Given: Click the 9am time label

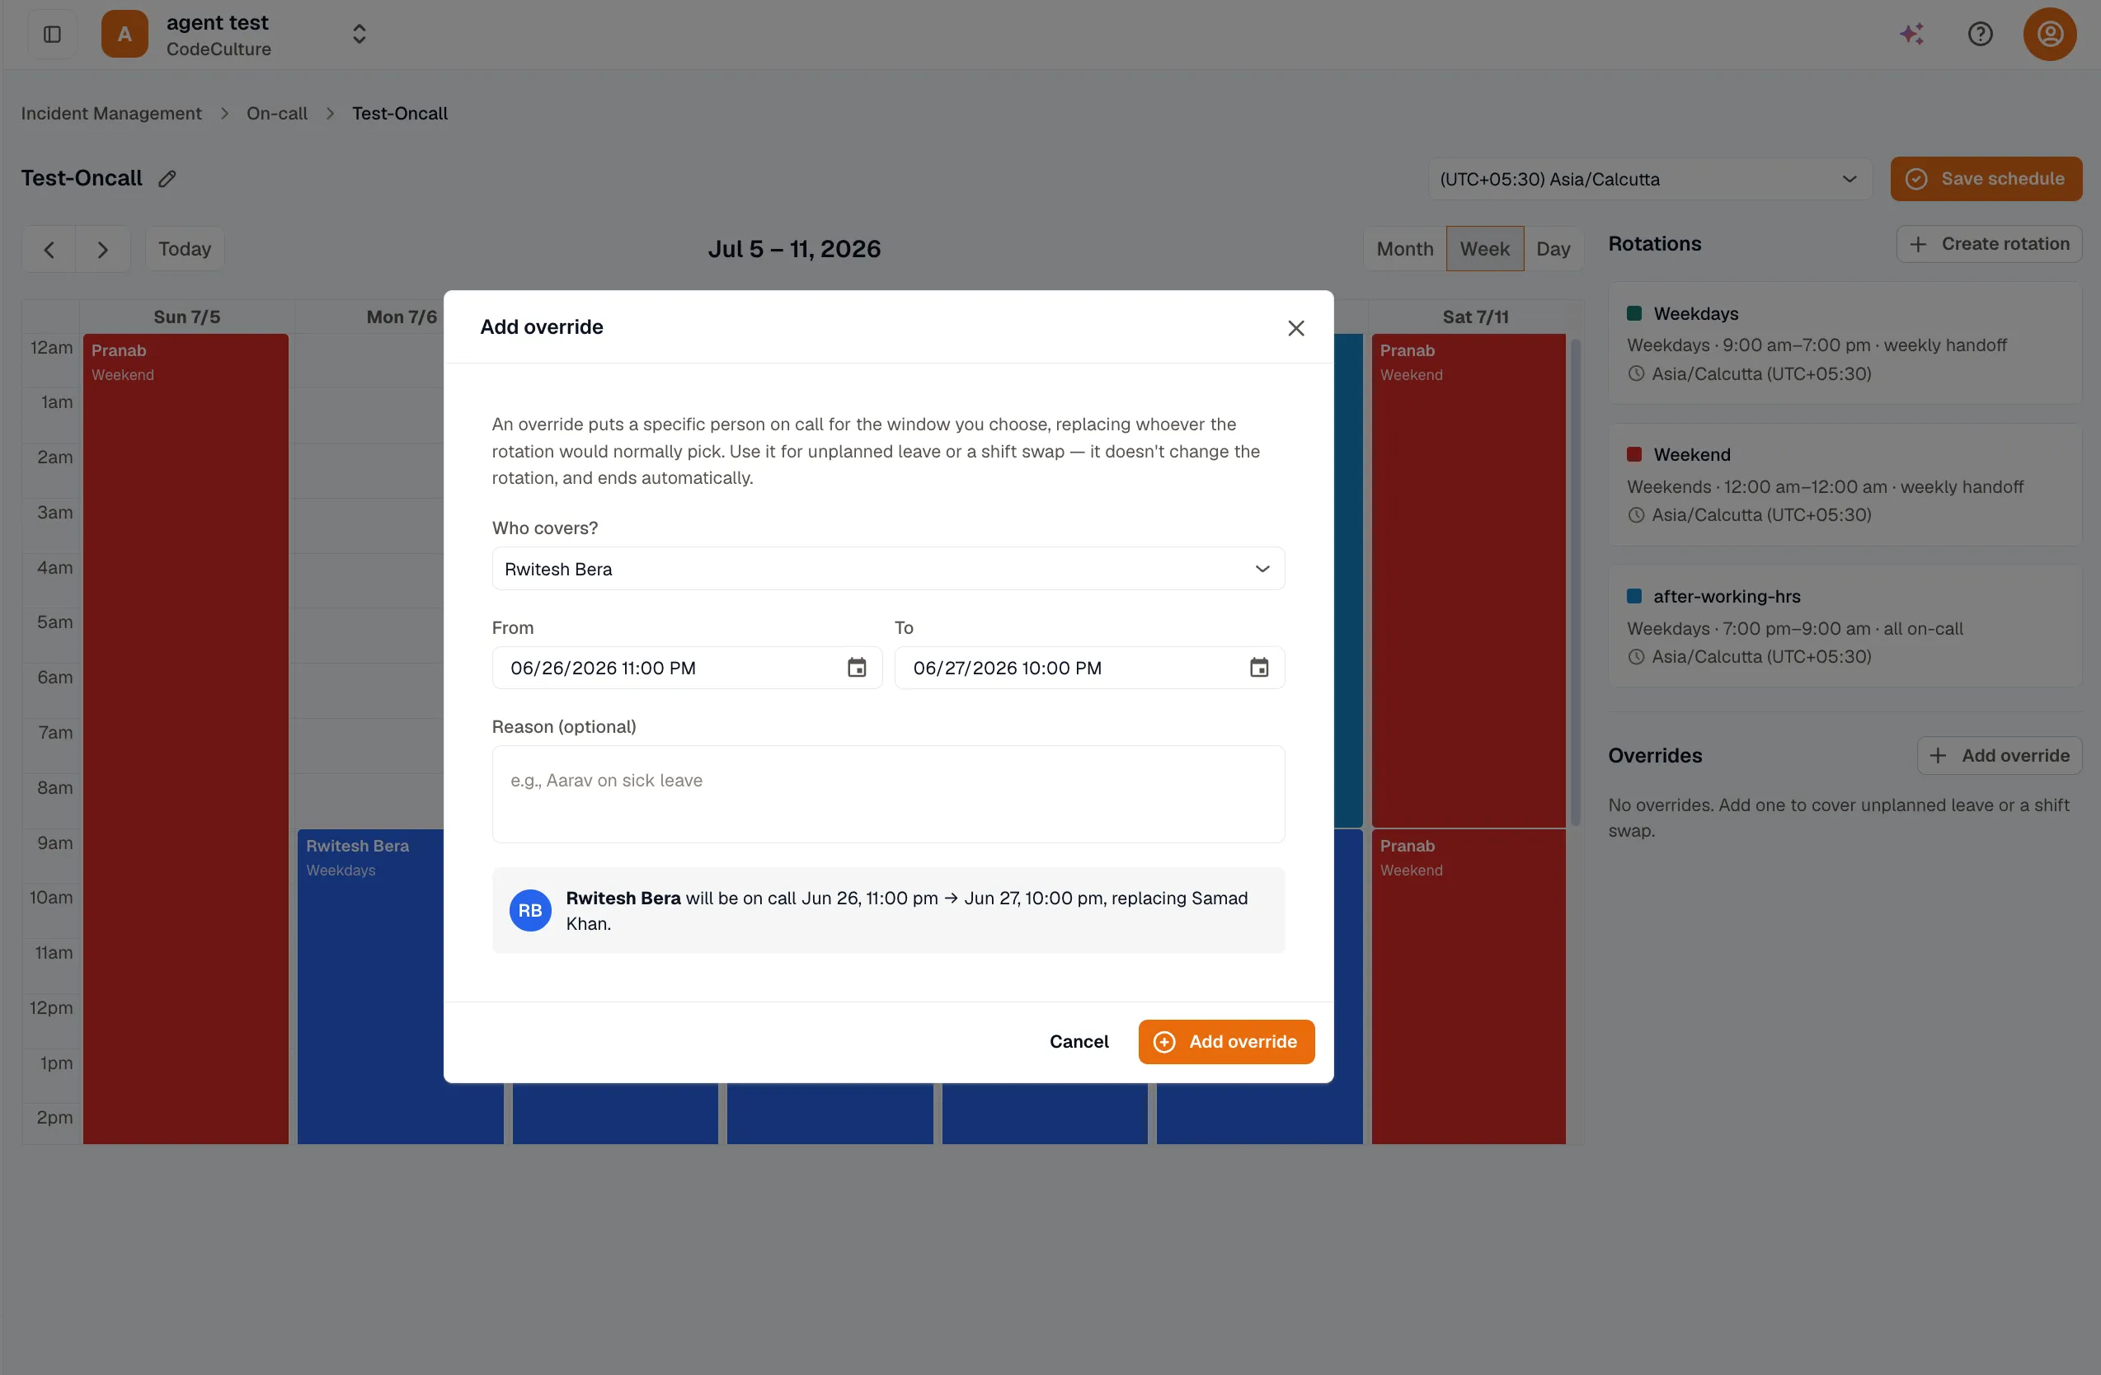Looking at the screenshot, I should click(x=54, y=842).
